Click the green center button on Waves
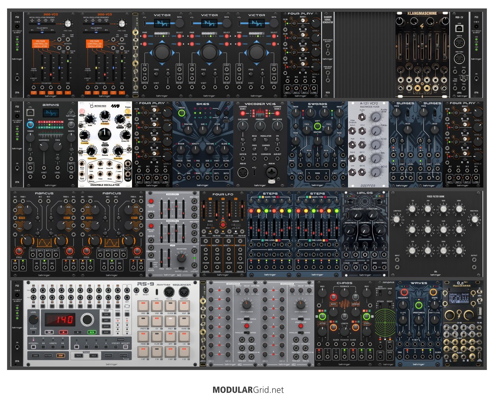 [x=419, y=305]
